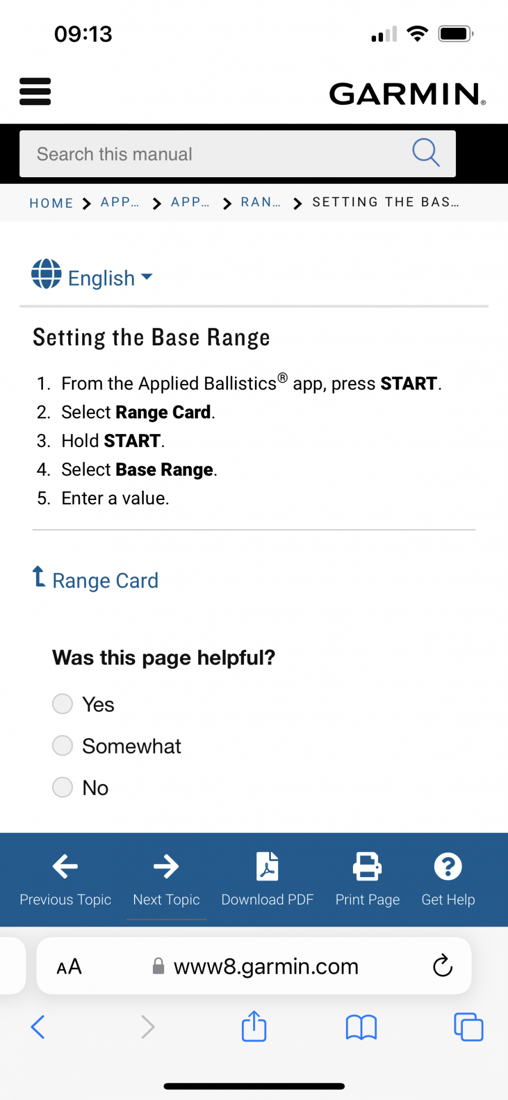Expand the English language dropdown

[92, 277]
